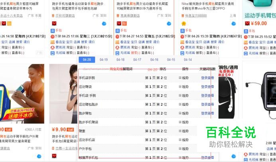Click 店铺 link in 意美蒂旗舰店 card's 看店宝 row

pos(142,42)
